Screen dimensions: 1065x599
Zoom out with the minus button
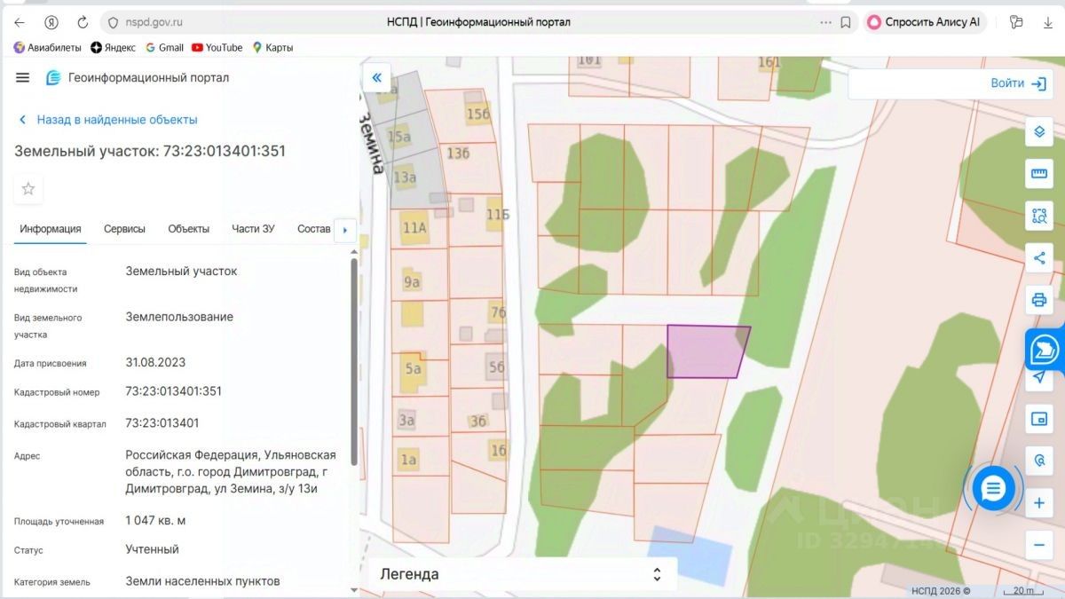coord(1039,544)
